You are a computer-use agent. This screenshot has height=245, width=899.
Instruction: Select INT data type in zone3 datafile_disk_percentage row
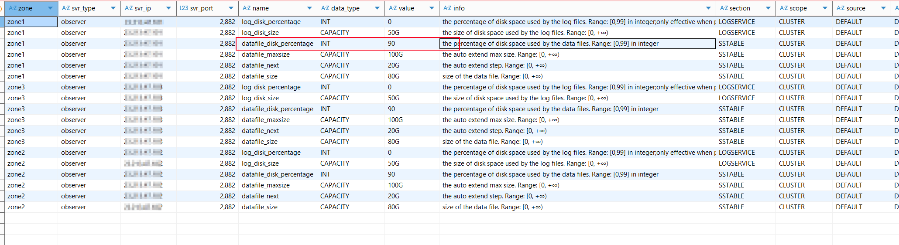pos(351,109)
